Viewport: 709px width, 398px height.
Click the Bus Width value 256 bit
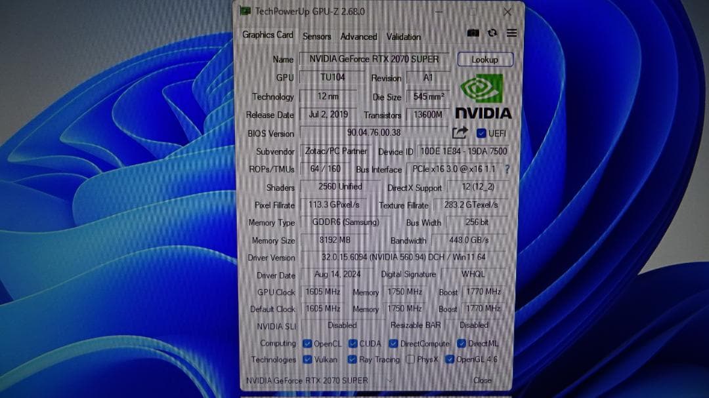pos(477,222)
